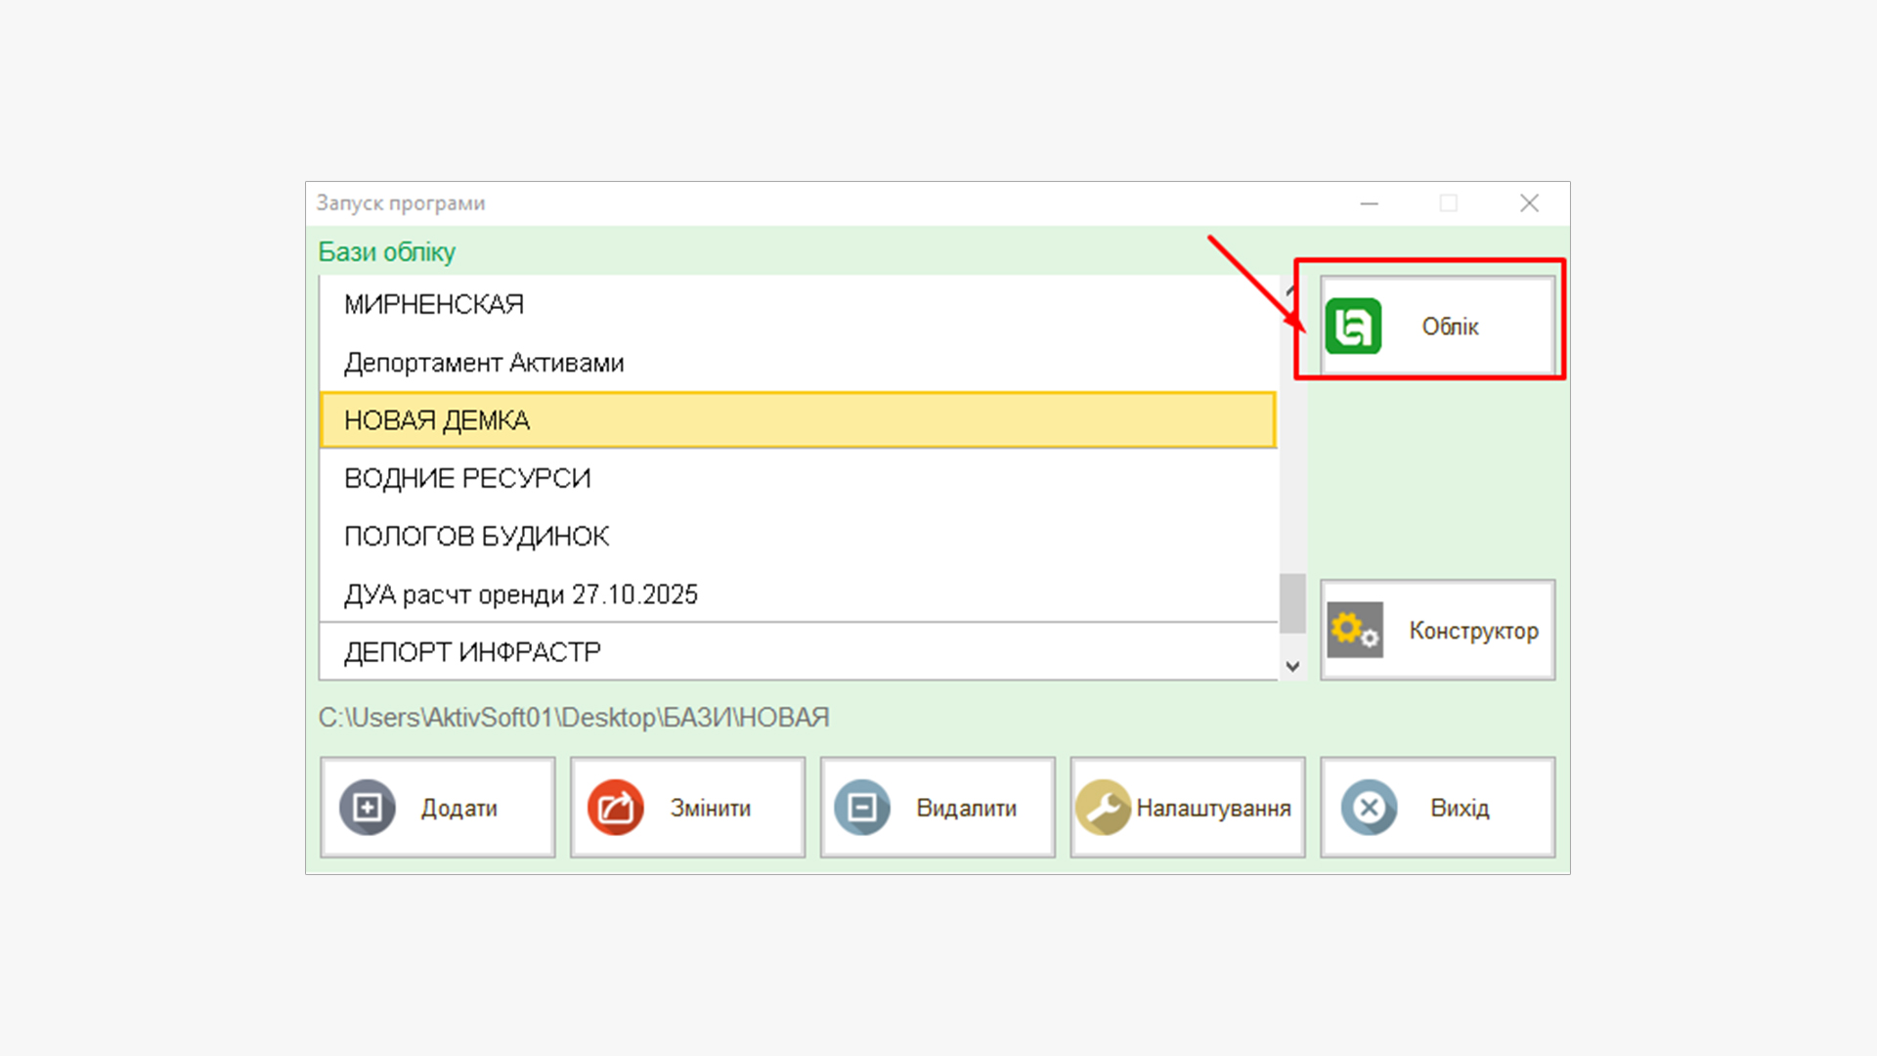Choose ДЕПОРТ ИНФРАСТР database entry

click(x=472, y=652)
